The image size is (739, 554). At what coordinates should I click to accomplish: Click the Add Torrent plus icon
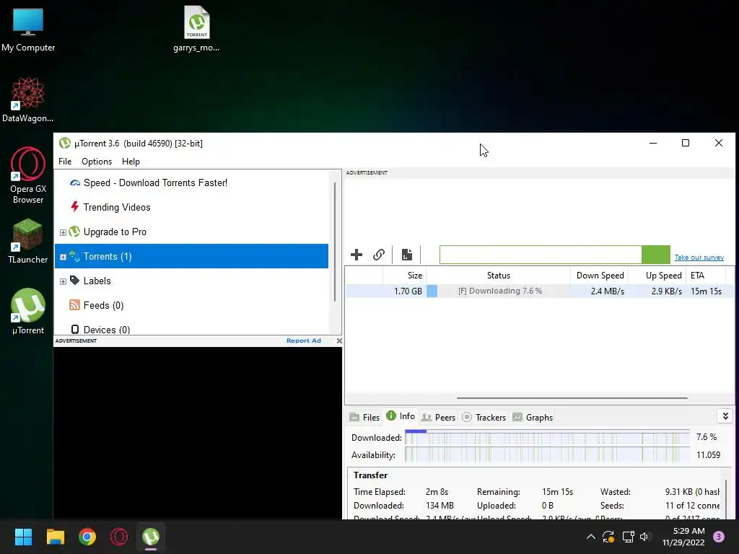pyautogui.click(x=357, y=255)
